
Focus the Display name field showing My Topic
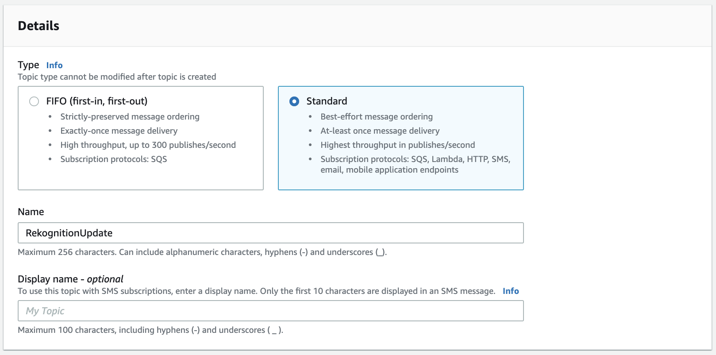pyautogui.click(x=270, y=311)
